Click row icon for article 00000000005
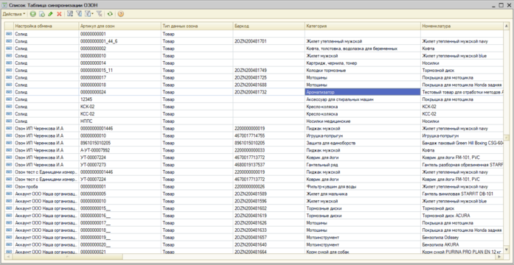The height and width of the screenshot is (265, 514). pyautogui.click(x=9, y=194)
